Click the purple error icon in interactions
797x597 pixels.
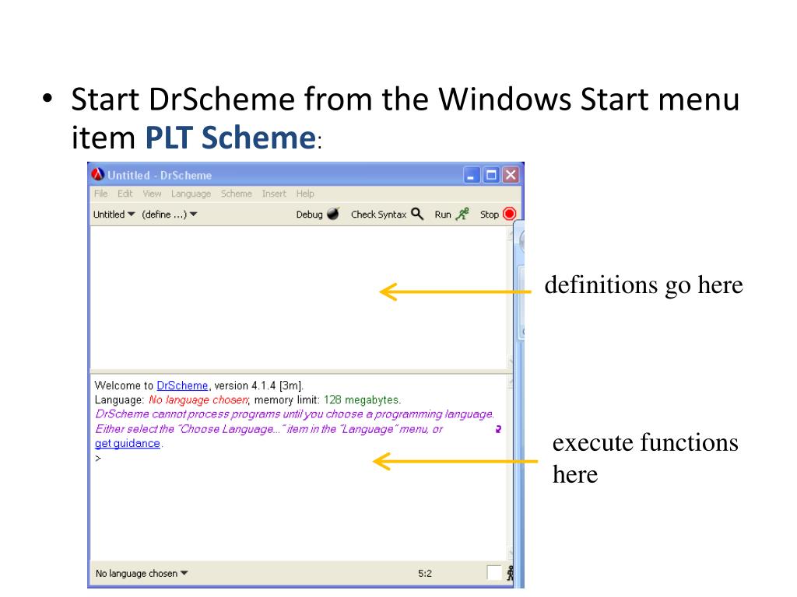pos(498,429)
